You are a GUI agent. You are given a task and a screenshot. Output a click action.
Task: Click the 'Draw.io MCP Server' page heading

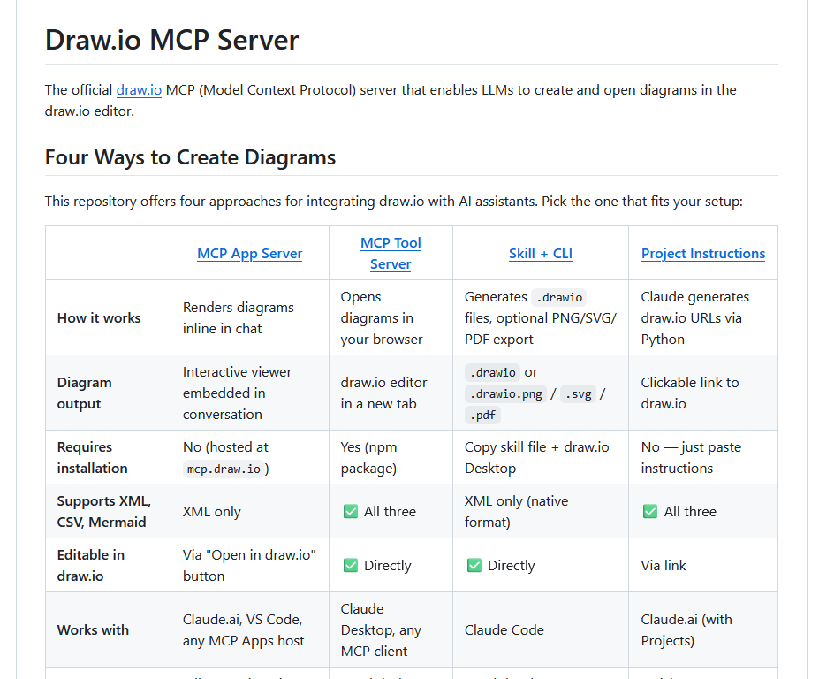[x=171, y=41]
